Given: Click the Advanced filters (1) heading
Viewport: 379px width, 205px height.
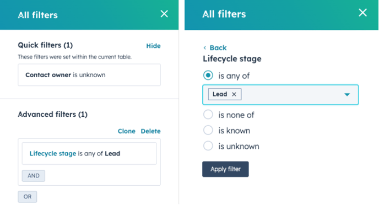Looking at the screenshot, I should click(53, 114).
